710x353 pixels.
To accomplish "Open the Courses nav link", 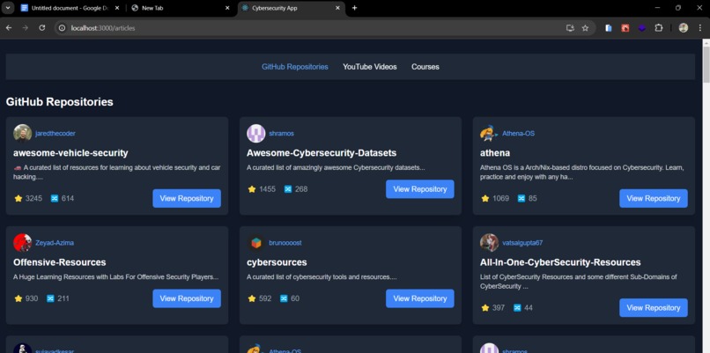I will point(425,67).
